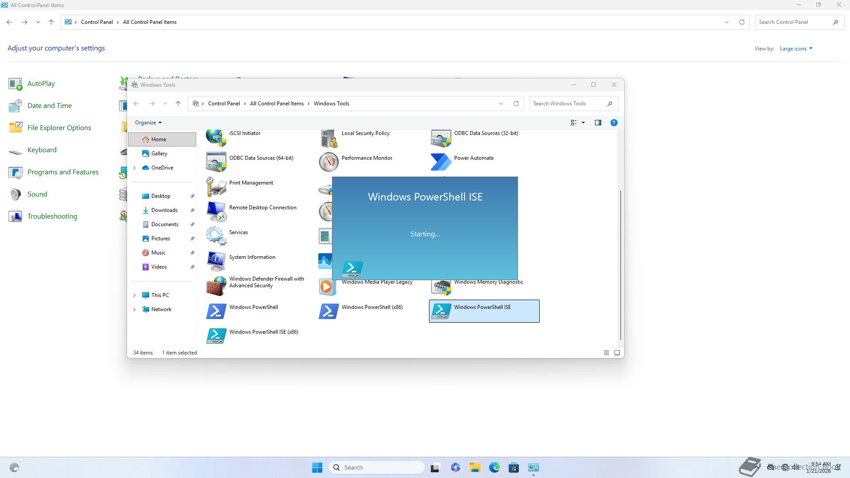The height and width of the screenshot is (478, 850).
Task: Launch Performance Monitor
Action: 367,158
